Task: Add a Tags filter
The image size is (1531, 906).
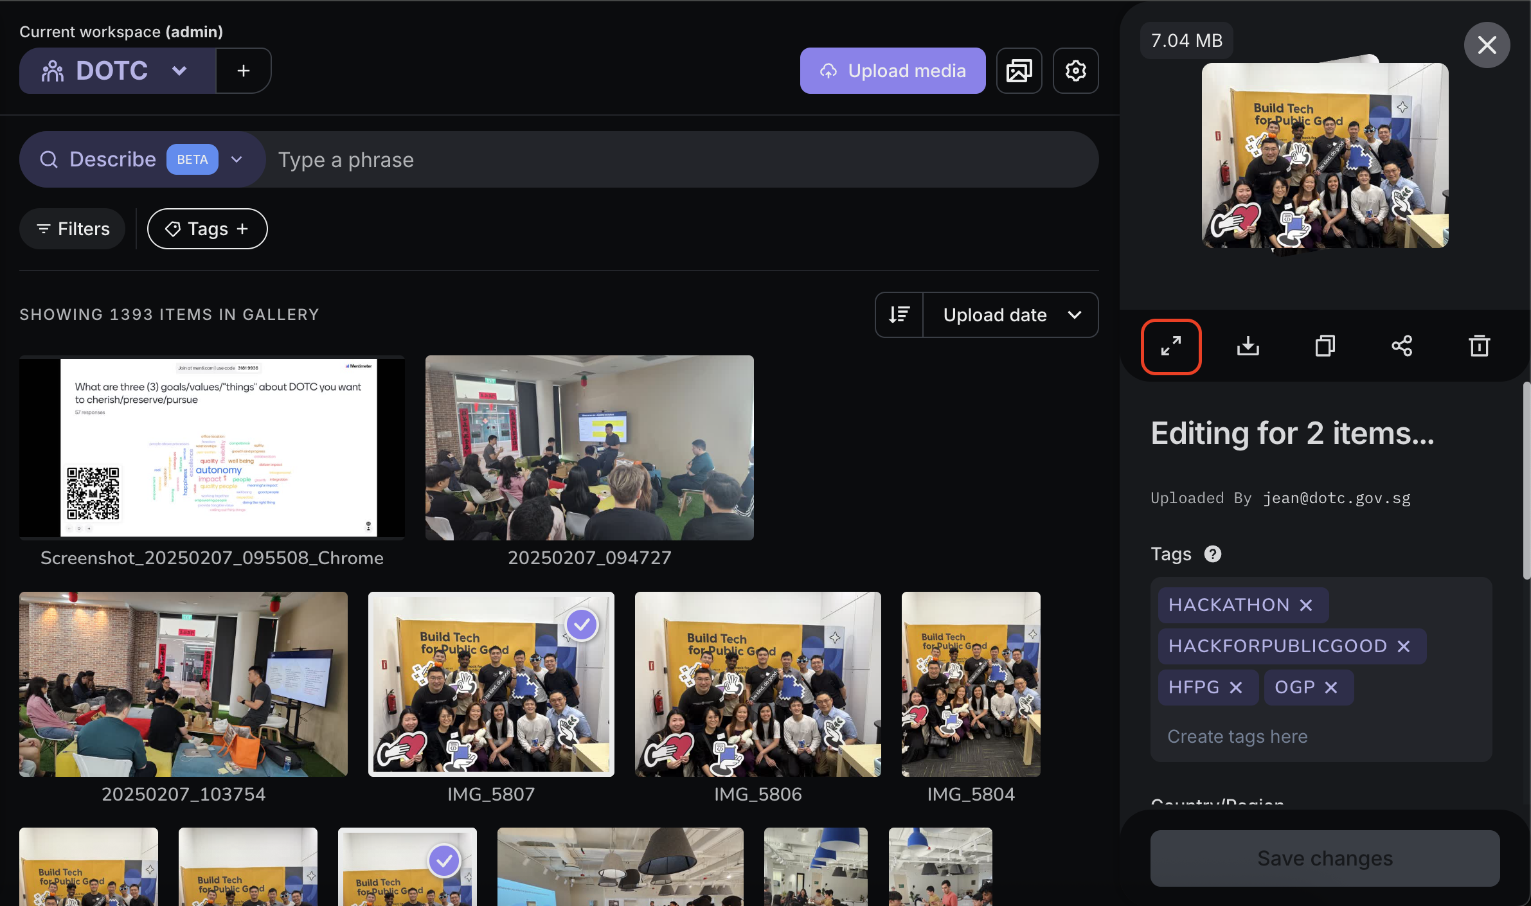Action: (x=207, y=229)
